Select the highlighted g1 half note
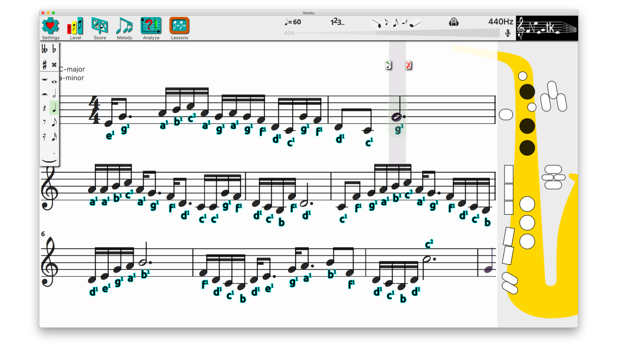The width and height of the screenshot is (617, 347). pyautogui.click(x=397, y=117)
